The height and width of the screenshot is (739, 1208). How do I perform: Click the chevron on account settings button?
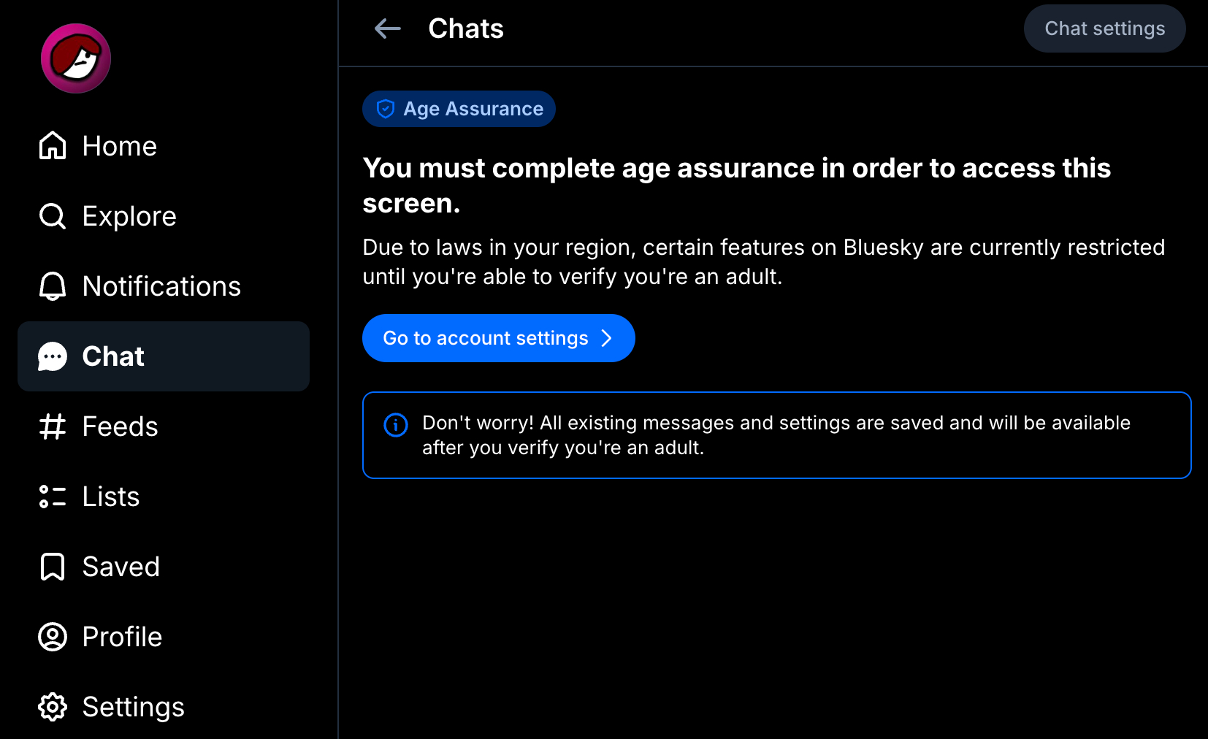pyautogui.click(x=606, y=338)
